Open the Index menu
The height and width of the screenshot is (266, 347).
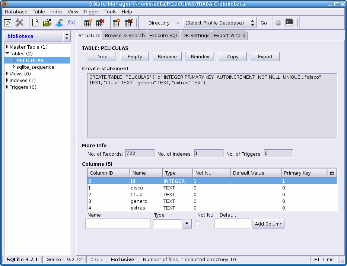[x=56, y=12]
